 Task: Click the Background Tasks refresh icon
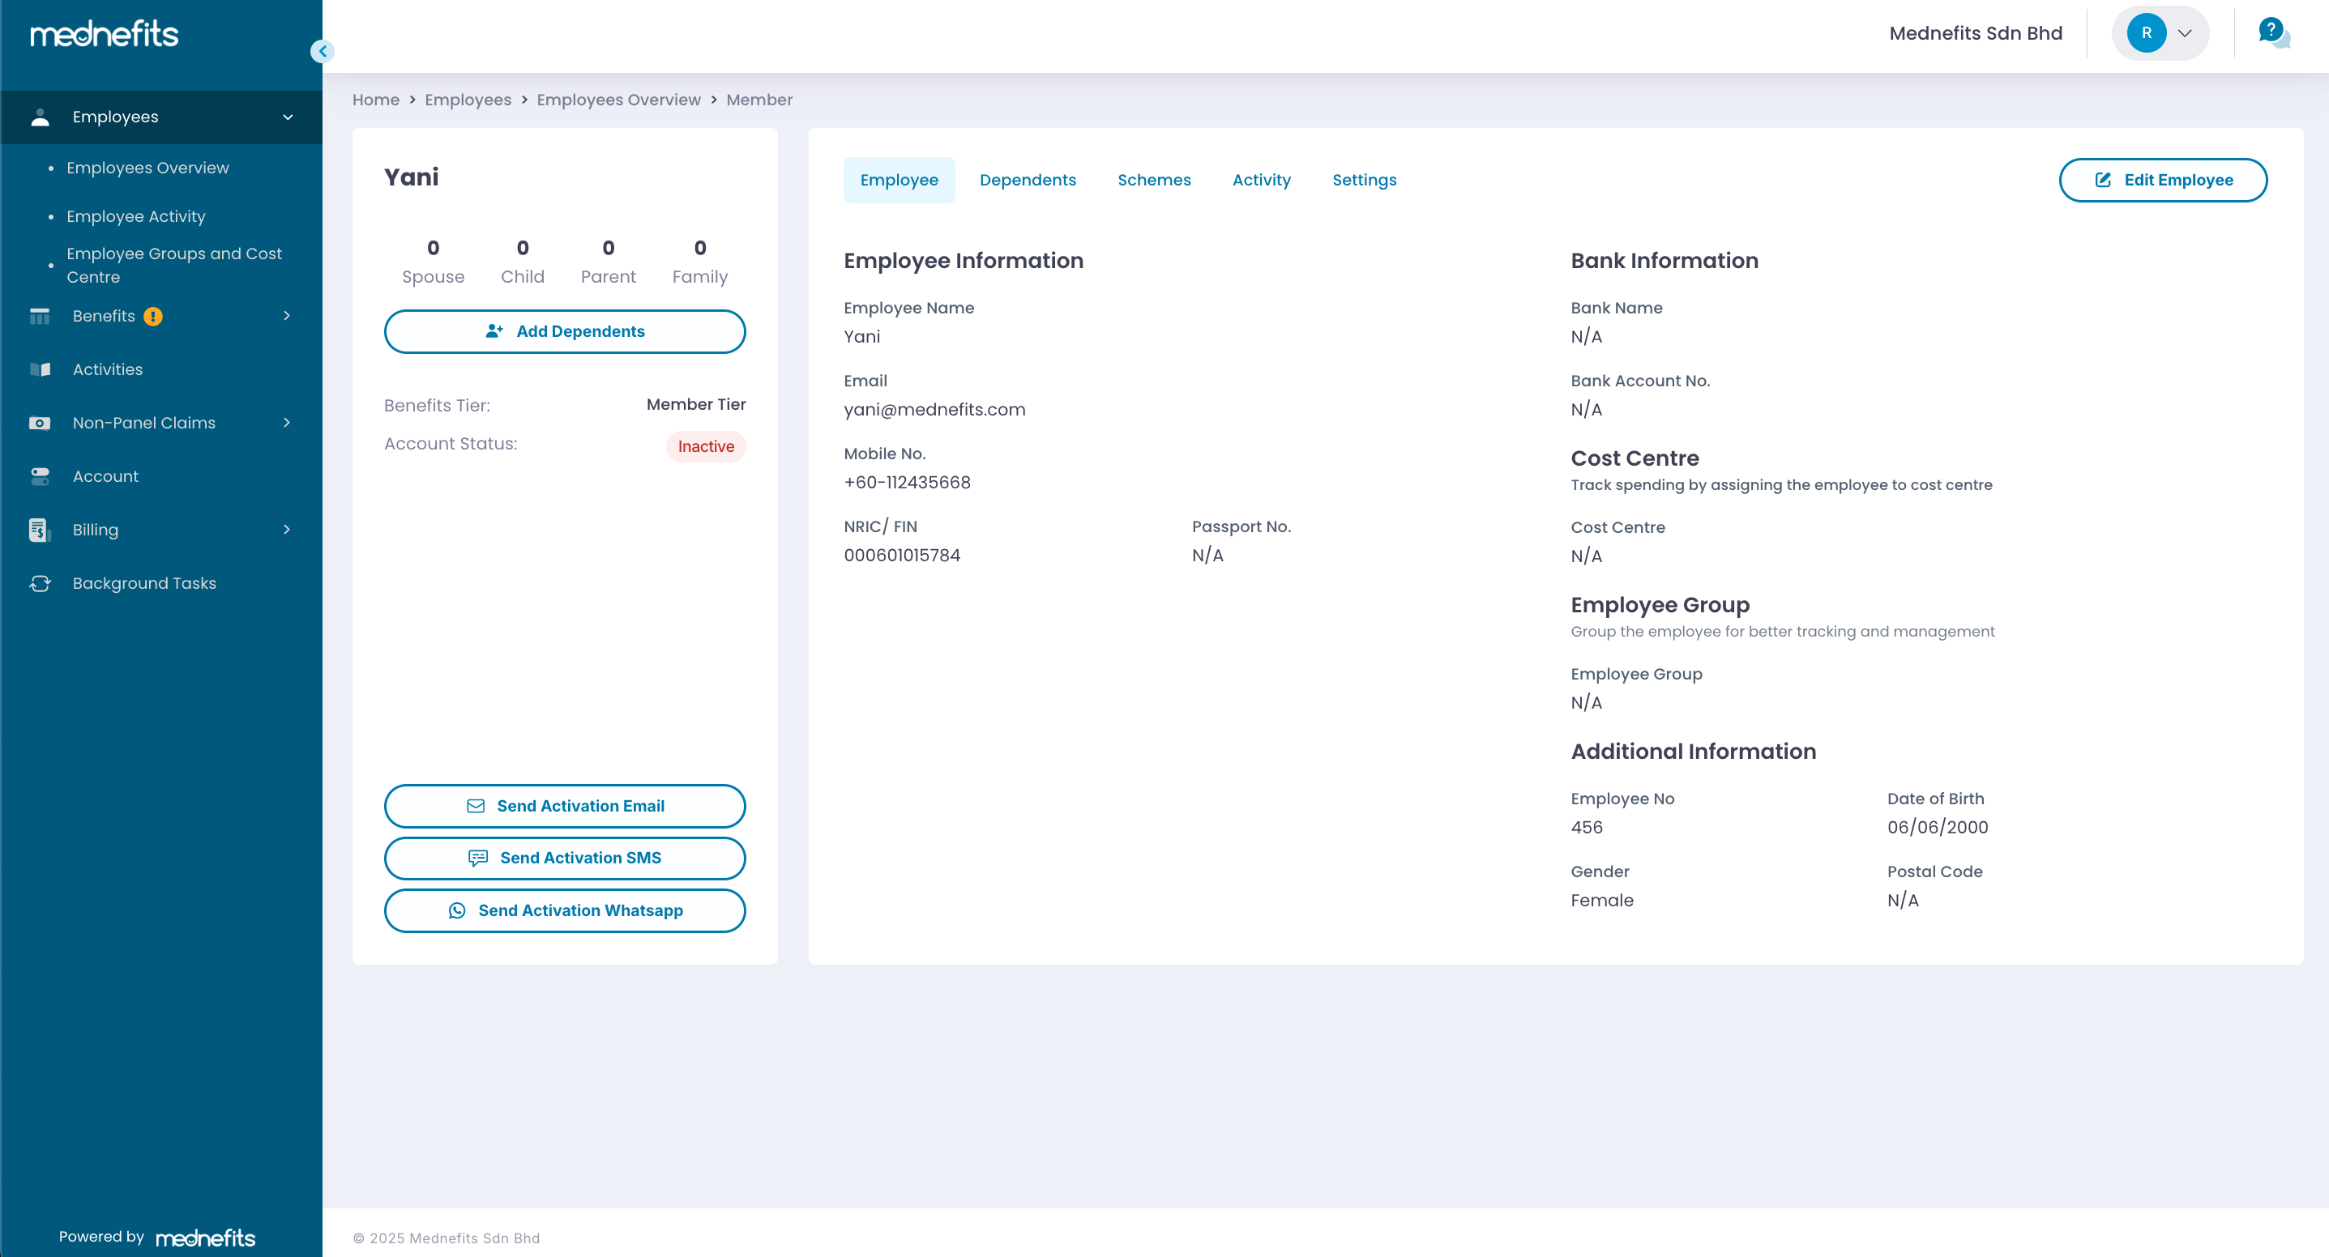pyautogui.click(x=40, y=583)
